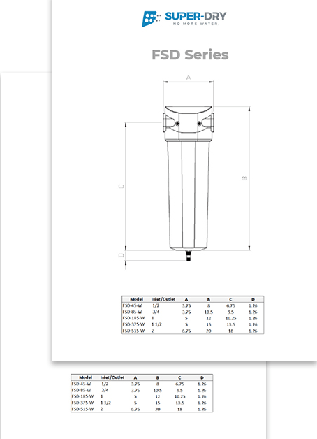Viewport: 317px width, 439px height.
Task: Click C value '10.25' in front page table
Action: point(230,318)
